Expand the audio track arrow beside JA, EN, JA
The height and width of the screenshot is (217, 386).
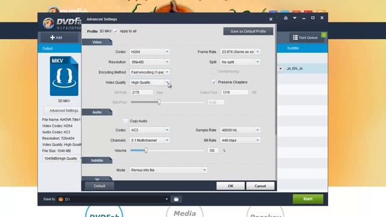tap(280, 69)
